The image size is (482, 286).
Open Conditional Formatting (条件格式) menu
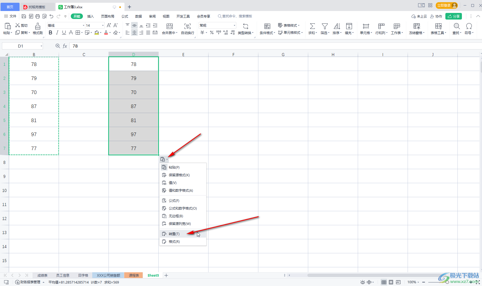coord(267,29)
